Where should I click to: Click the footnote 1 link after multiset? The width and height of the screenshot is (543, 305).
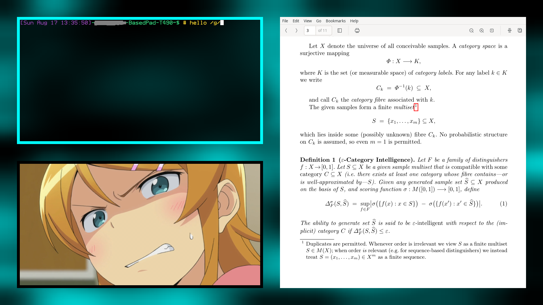point(416,107)
